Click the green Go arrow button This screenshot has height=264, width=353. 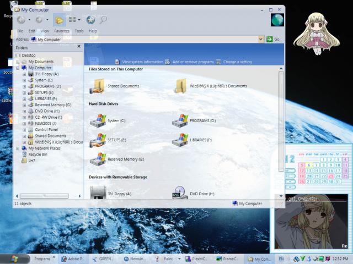pyautogui.click(x=269, y=39)
